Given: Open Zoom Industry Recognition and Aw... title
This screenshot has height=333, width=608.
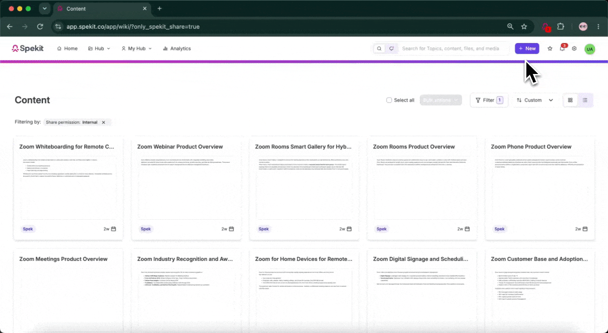Looking at the screenshot, I should tap(185, 259).
